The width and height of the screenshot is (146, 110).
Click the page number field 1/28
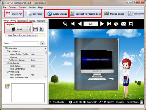pyautogui.click(x=91, y=24)
